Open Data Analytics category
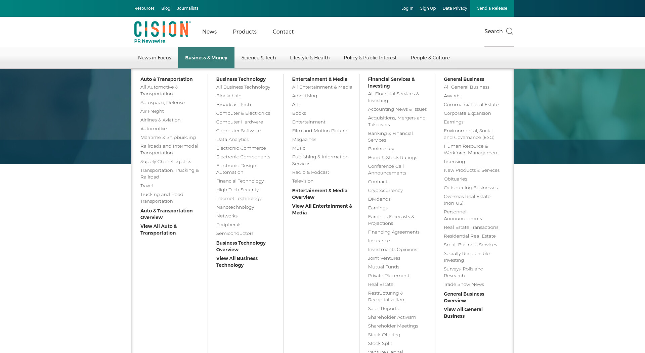 232,140
